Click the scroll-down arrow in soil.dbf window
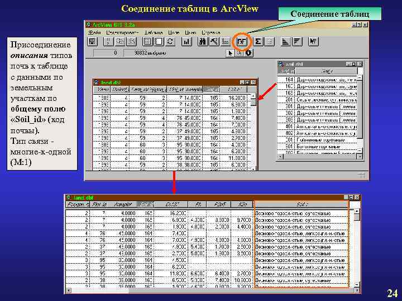This screenshot has height=301, width=402. (360, 151)
